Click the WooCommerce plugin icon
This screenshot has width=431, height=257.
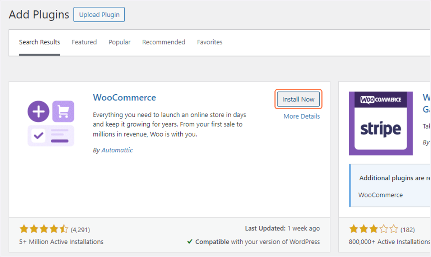[51, 124]
